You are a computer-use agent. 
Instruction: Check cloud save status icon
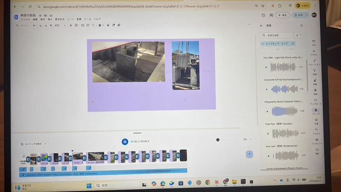pos(51,16)
